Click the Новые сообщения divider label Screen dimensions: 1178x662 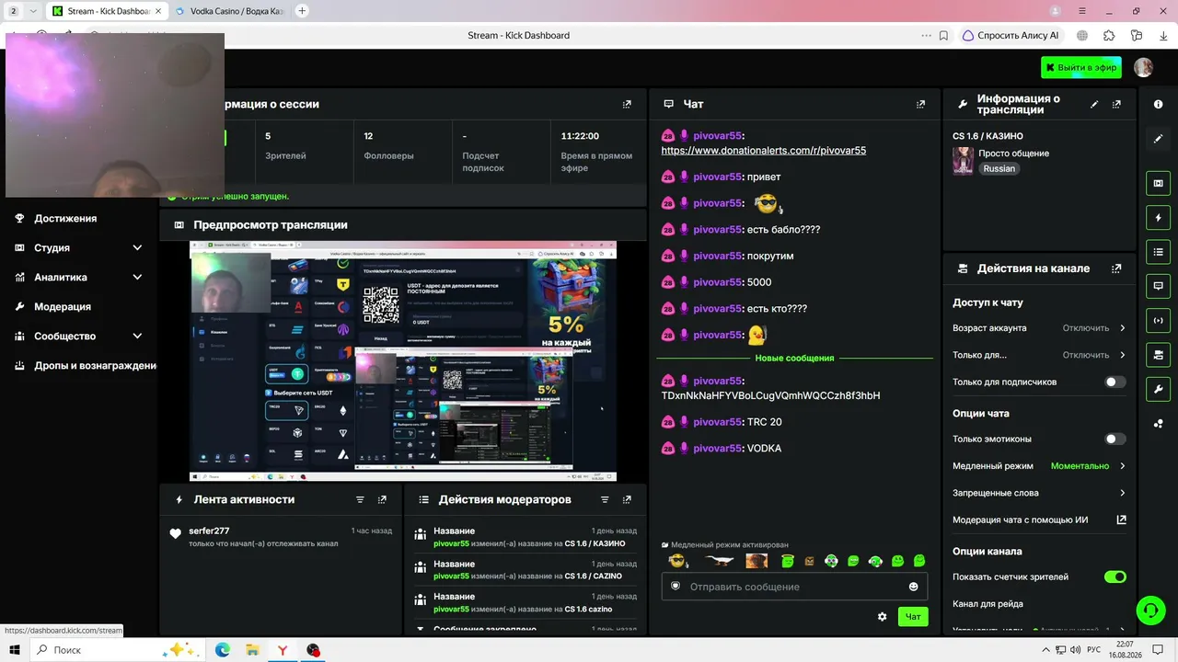794,358
